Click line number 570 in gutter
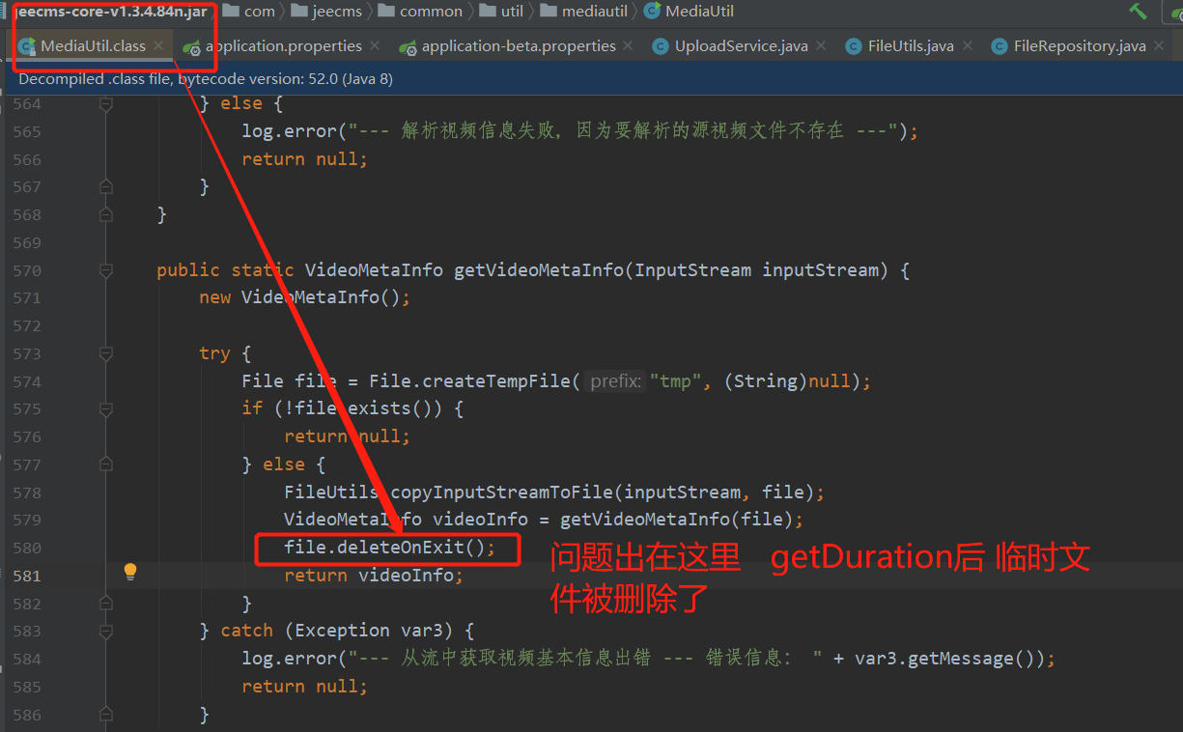The width and height of the screenshot is (1183, 732). [27, 270]
